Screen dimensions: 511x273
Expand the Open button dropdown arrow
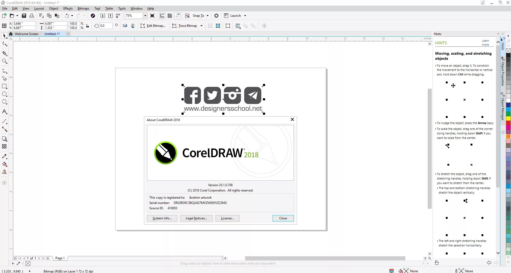(17, 16)
